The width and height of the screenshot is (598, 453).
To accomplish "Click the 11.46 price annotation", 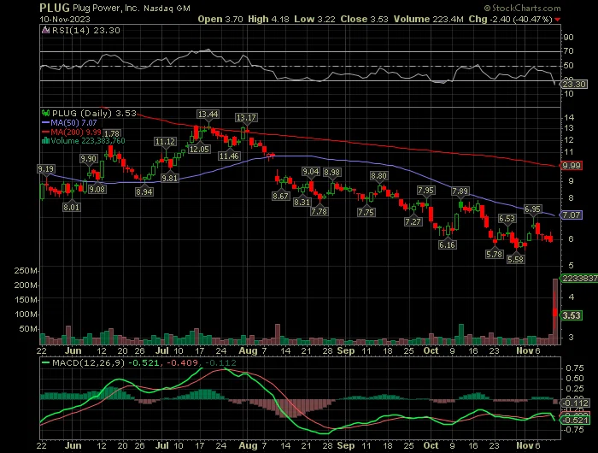I will (x=229, y=156).
